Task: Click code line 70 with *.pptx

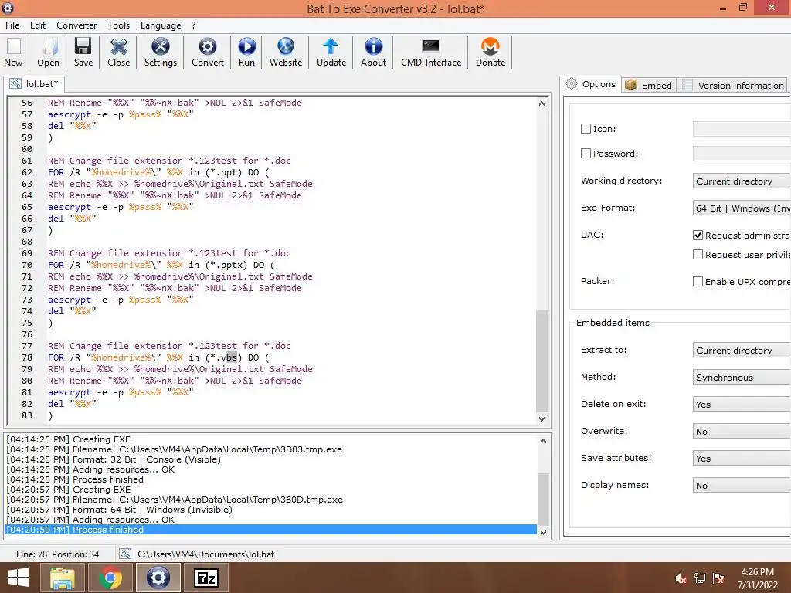Action: click(x=161, y=265)
